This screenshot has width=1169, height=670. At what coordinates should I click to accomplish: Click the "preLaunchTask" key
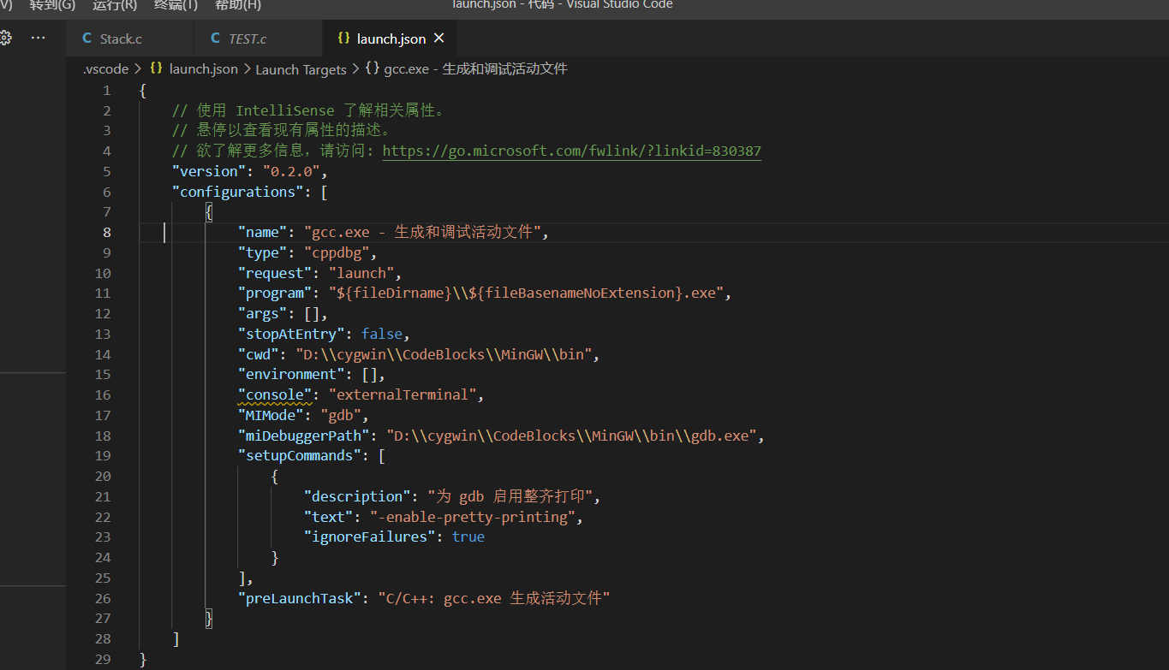point(300,598)
